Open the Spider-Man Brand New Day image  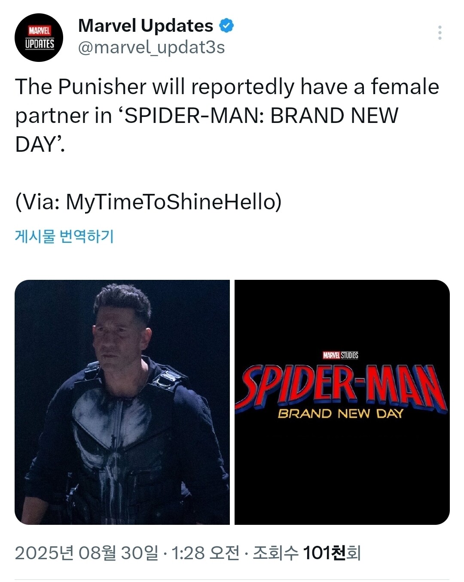pos(342,402)
